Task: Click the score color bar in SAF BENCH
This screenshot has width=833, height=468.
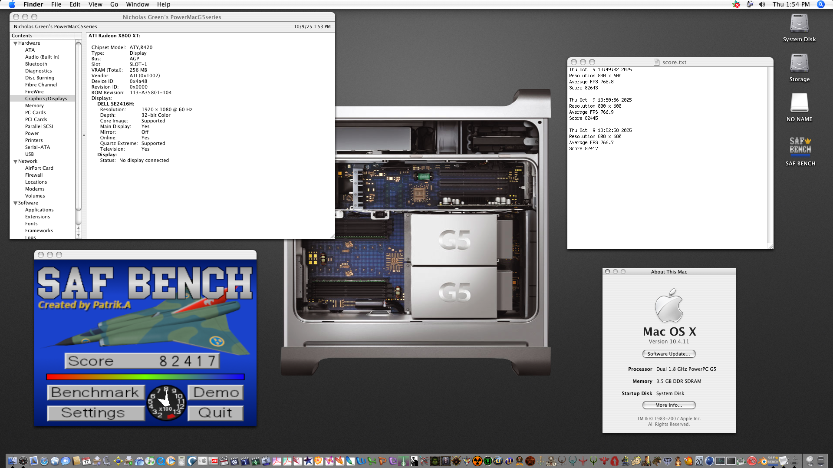Action: click(x=145, y=377)
